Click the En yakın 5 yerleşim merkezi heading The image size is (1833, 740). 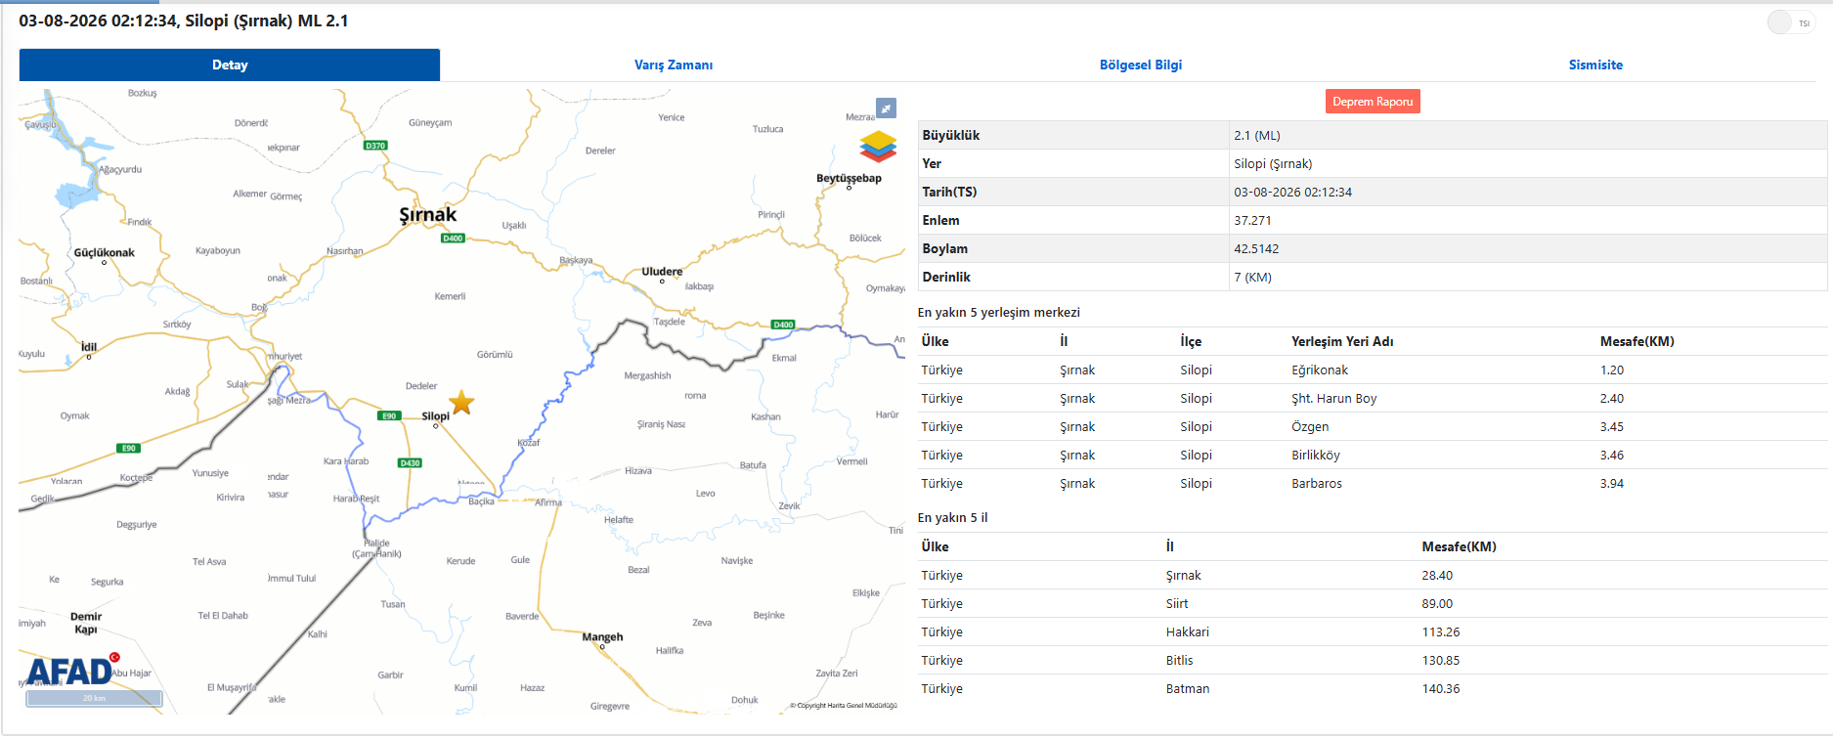[x=999, y=313]
